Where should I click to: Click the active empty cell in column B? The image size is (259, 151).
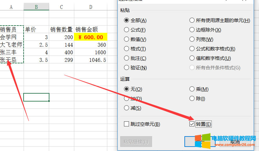[36, 97]
